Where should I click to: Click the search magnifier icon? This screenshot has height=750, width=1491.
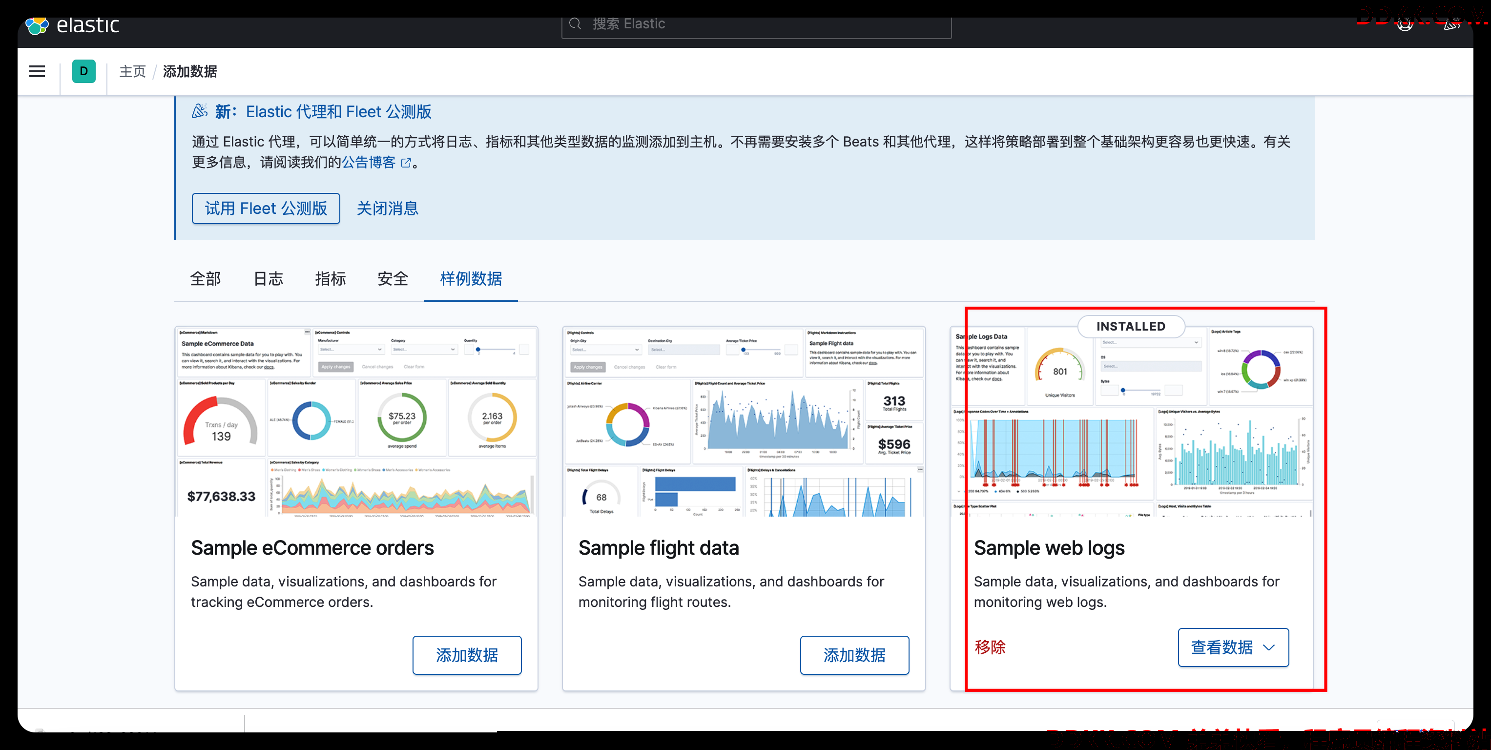(x=575, y=24)
